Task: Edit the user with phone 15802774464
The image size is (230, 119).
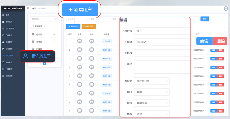Action: (x=214, y=85)
